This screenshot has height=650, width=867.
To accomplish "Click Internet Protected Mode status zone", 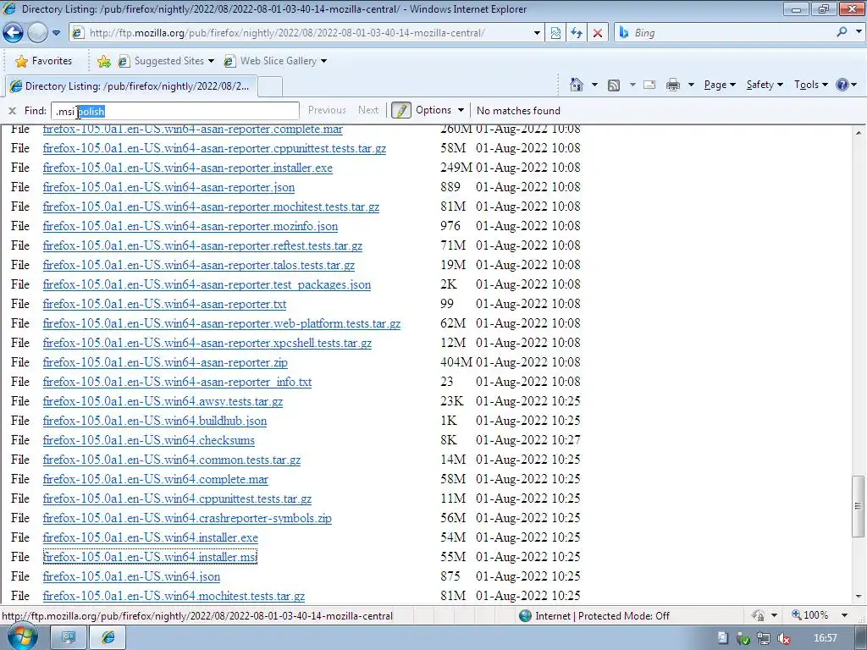I will (x=594, y=616).
